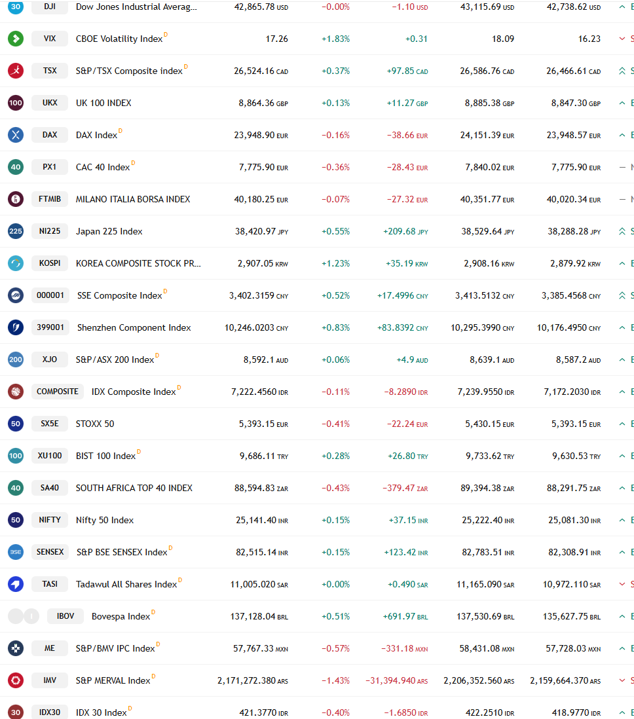Open the NI225 ticker symbol badge
The image size is (634, 719).
pyautogui.click(x=50, y=231)
